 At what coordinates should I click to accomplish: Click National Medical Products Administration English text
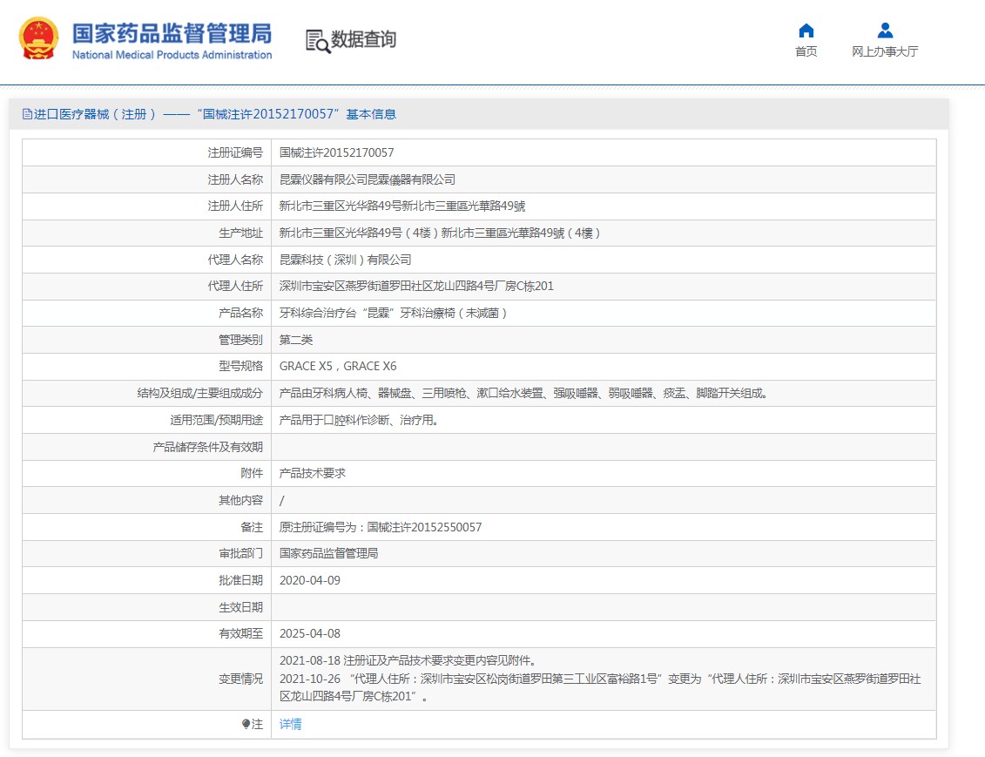pos(172,55)
